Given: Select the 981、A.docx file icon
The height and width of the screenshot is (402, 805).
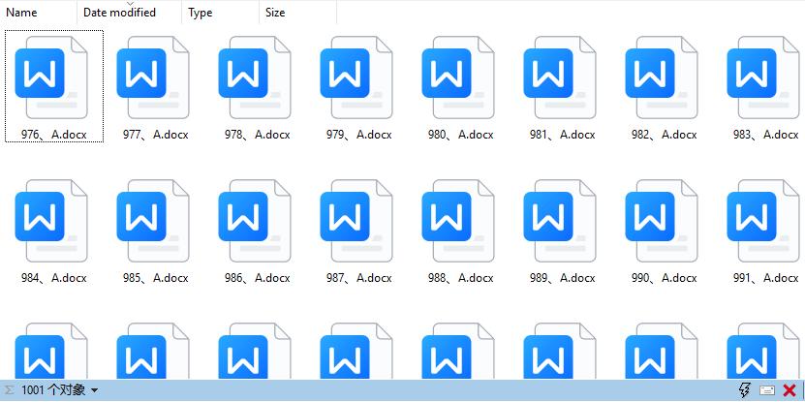Looking at the screenshot, I should tap(560, 77).
